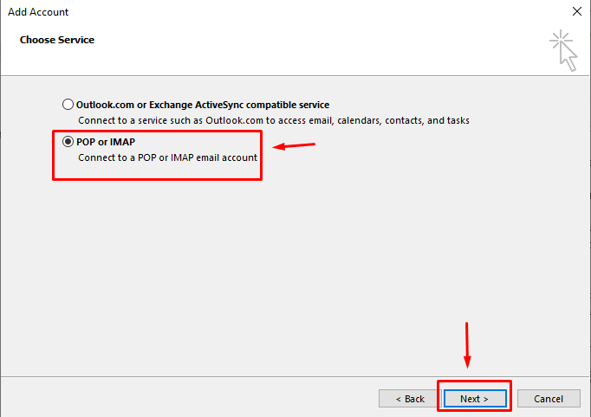Click the 'Choose Service' heading
The image size is (591, 417).
coord(57,40)
